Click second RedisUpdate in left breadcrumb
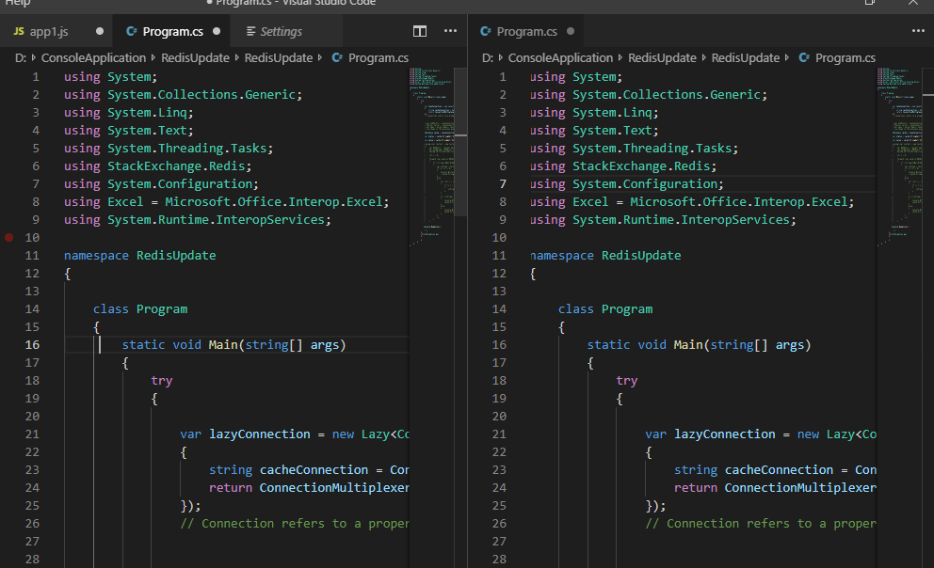 [278, 57]
